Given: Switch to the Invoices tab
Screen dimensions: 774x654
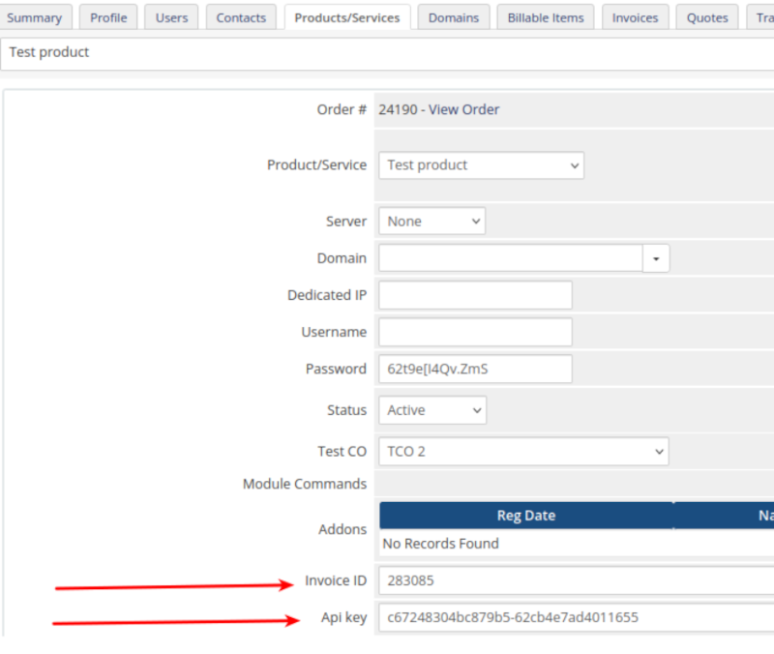Looking at the screenshot, I should [635, 17].
